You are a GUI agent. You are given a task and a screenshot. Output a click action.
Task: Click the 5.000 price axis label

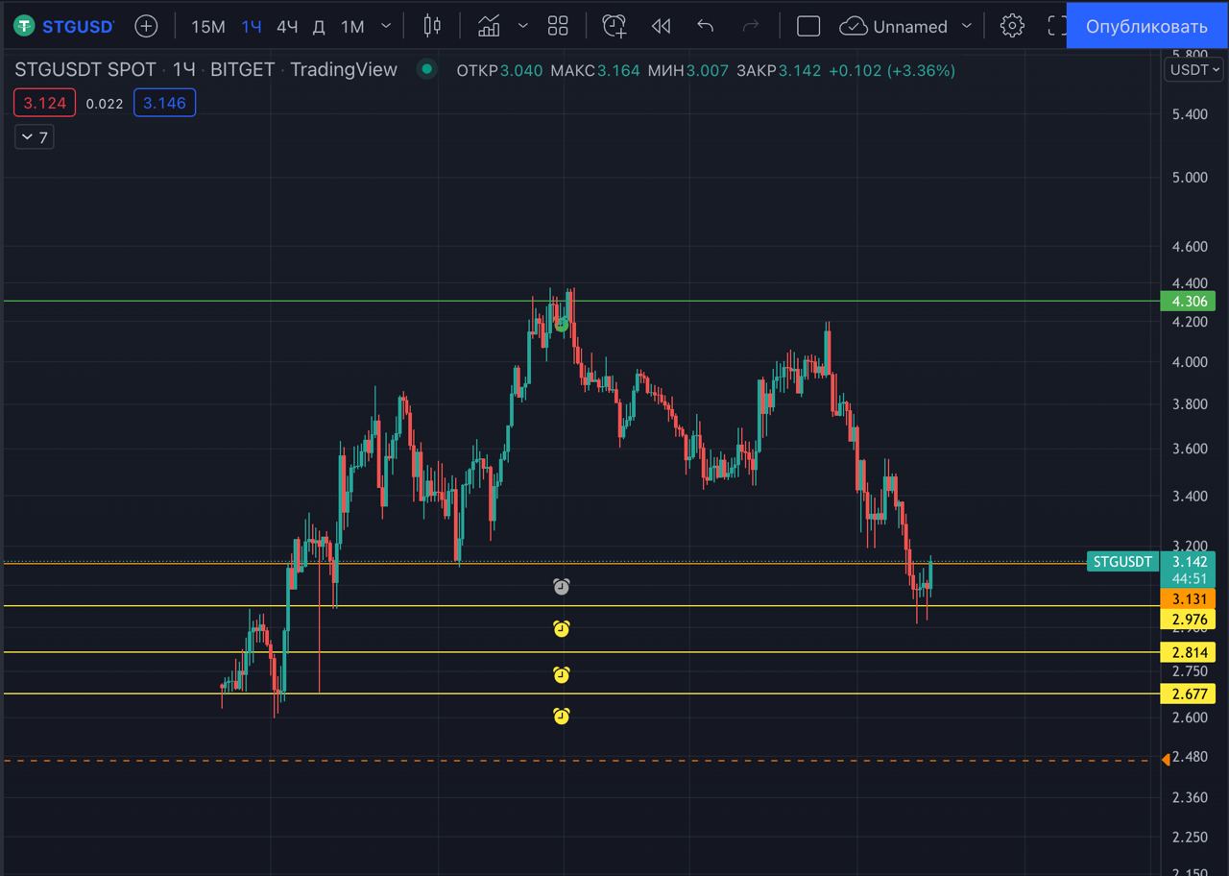coord(1190,177)
